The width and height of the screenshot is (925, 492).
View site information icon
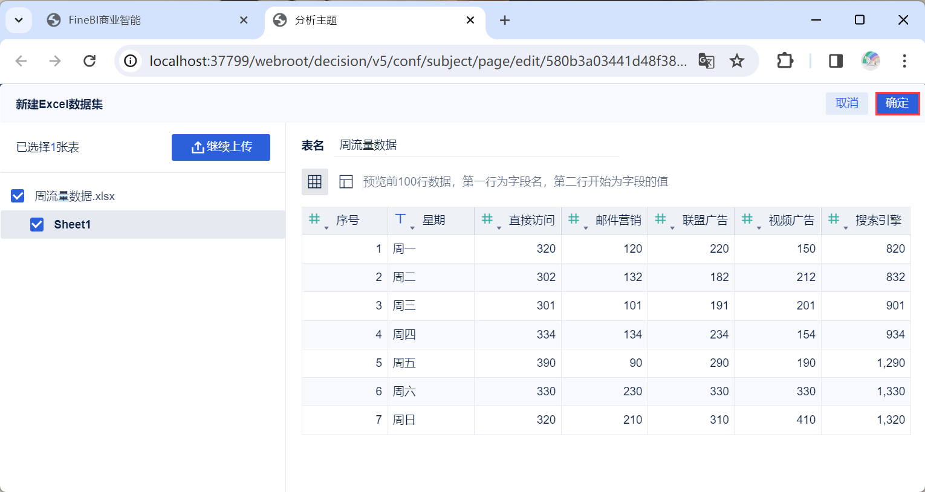pyautogui.click(x=130, y=60)
